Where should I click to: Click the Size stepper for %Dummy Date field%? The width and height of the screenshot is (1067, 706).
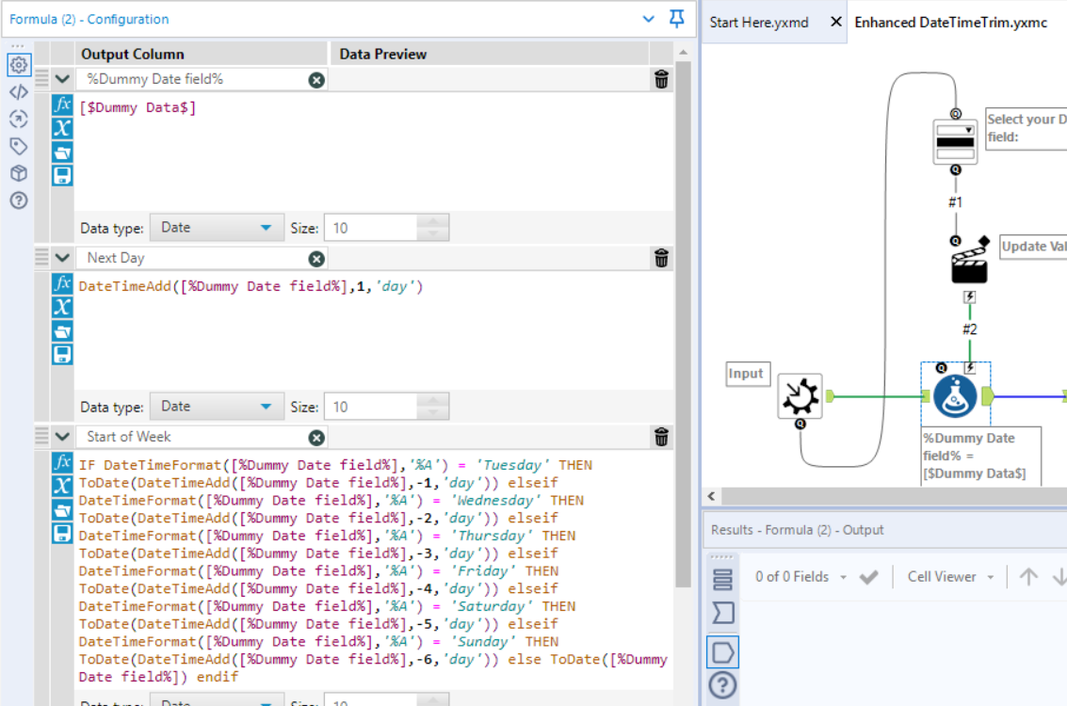(x=432, y=228)
